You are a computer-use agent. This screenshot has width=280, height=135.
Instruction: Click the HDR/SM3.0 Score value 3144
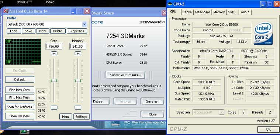[x=143, y=54]
